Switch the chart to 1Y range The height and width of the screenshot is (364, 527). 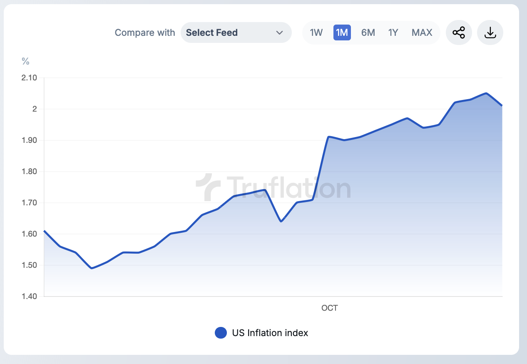(x=393, y=32)
